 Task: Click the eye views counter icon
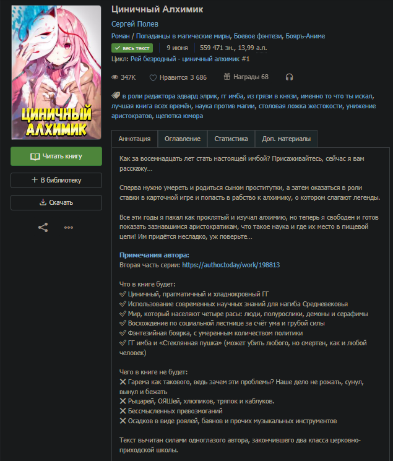114,77
